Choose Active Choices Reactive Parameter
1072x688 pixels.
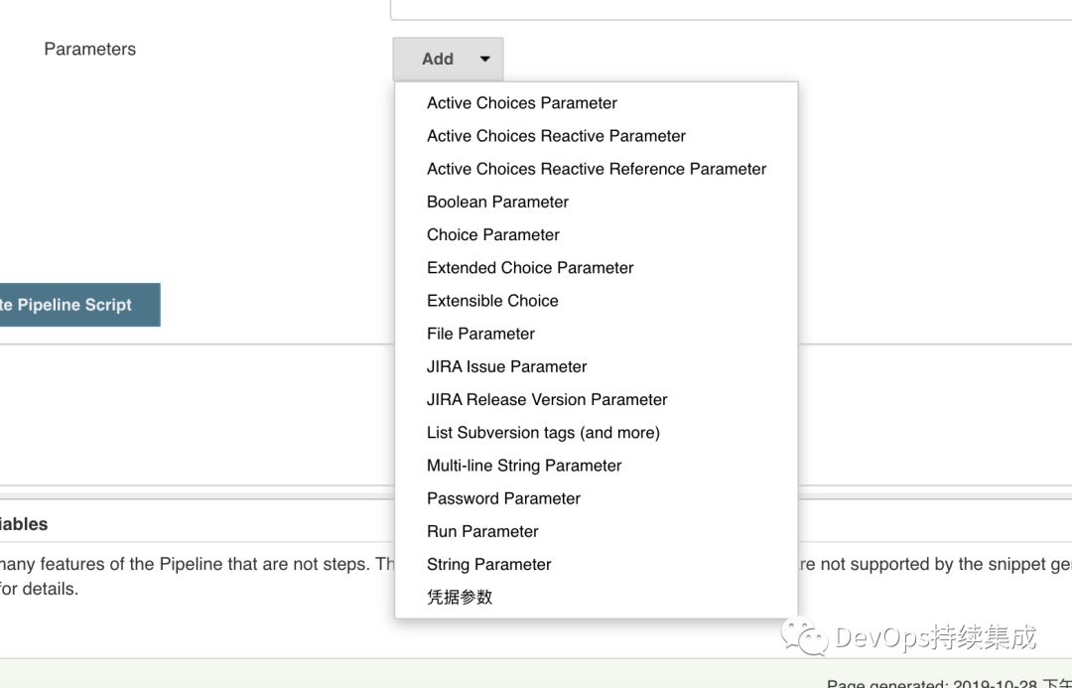(x=556, y=136)
